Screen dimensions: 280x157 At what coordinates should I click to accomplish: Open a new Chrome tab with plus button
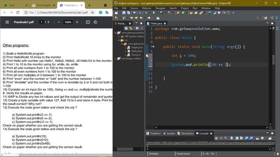[x=89, y=5]
